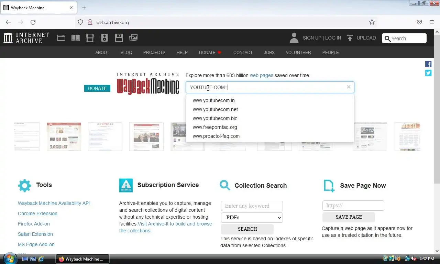Open the DONATE nav item
Viewport: 440px width, 264px height.
[210, 53]
